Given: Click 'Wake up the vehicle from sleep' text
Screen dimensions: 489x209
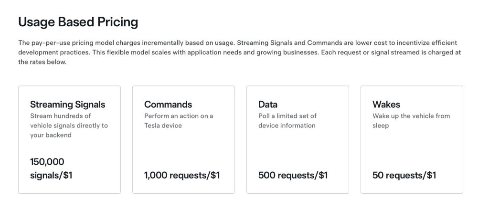Looking at the screenshot, I should (x=411, y=121).
